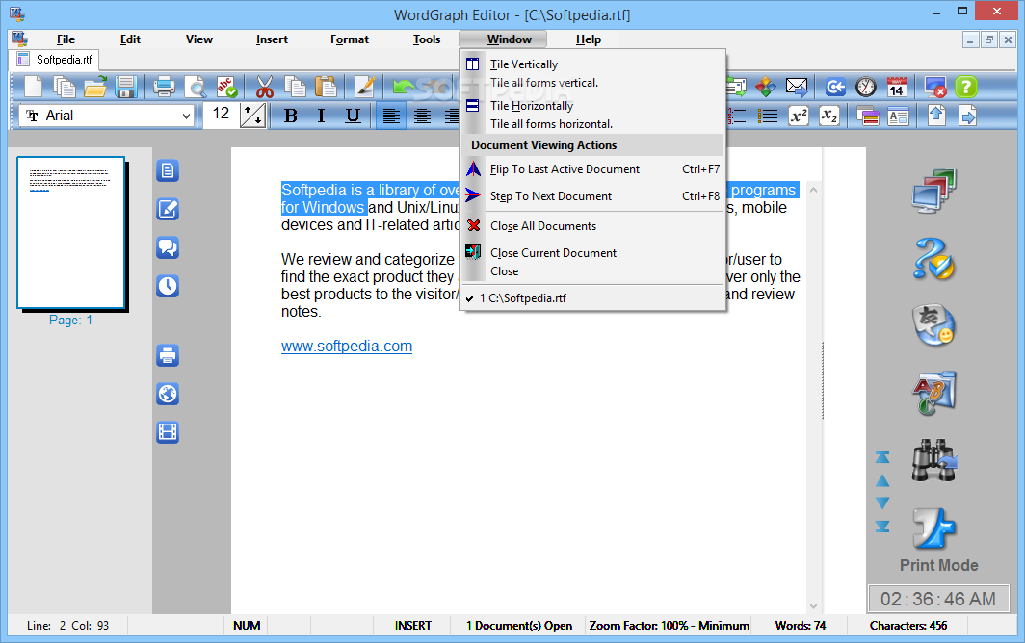
Task: Click the globe icon in left sidebar
Action: pyautogui.click(x=168, y=394)
